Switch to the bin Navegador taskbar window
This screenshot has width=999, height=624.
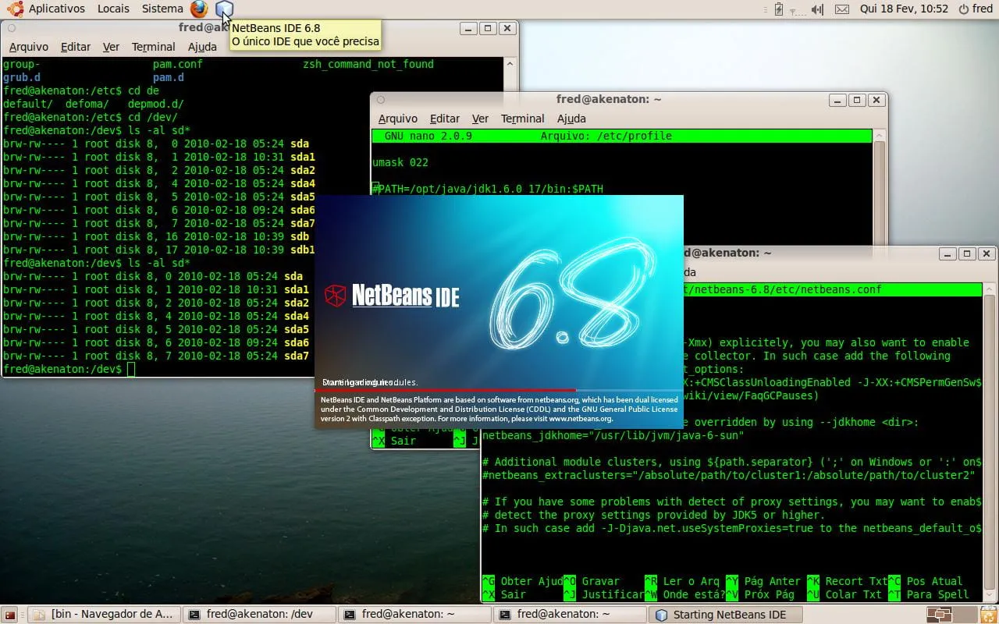point(105,615)
